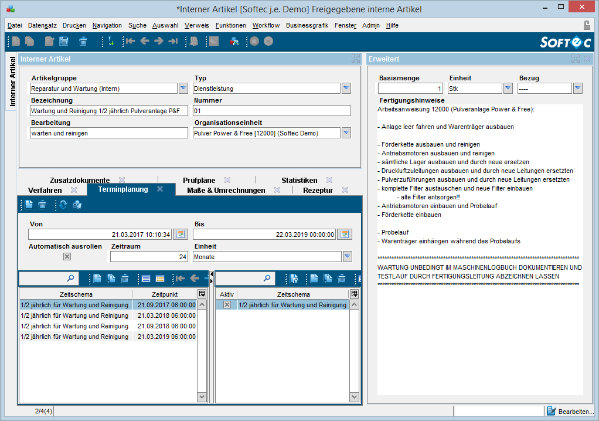
Task: Open calendar picker next to Von date
Action: pos(181,235)
